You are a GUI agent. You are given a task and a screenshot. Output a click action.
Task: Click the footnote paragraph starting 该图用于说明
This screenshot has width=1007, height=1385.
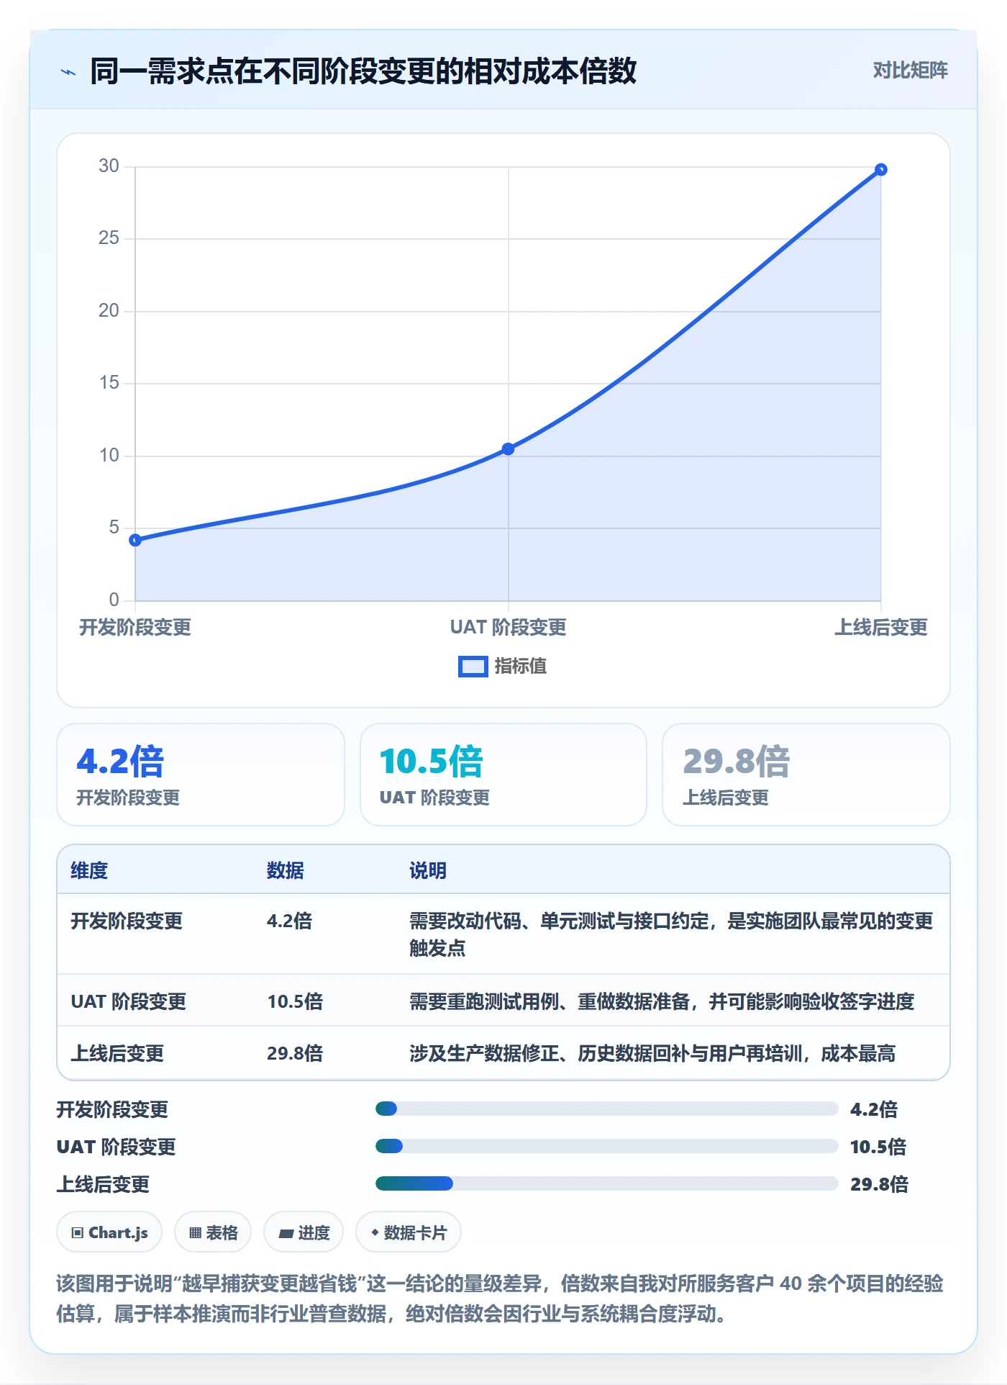point(500,1299)
